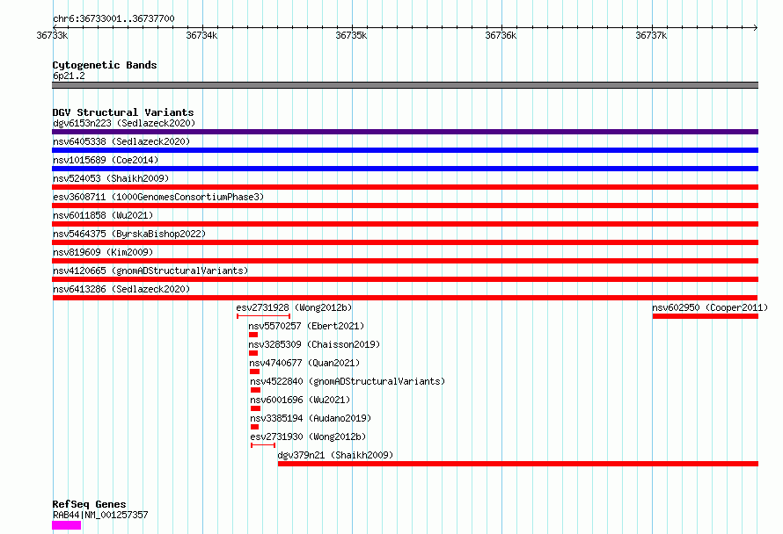
Task: Open nsv602950 (Cooper2011) variant label
Action: pyautogui.click(x=710, y=307)
